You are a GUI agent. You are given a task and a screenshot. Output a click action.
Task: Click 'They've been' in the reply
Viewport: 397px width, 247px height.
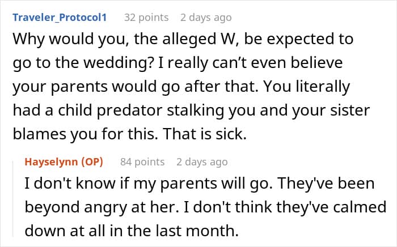pos(326,184)
